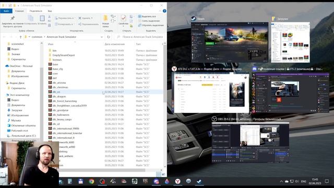Open Properties with the checkmark icon
The image size is (334, 188).
pos(123,18)
